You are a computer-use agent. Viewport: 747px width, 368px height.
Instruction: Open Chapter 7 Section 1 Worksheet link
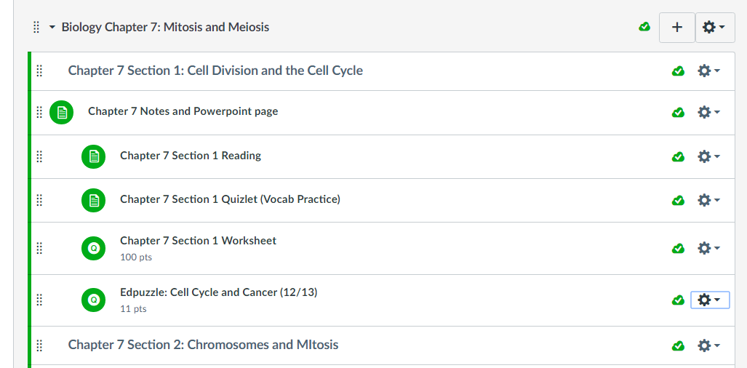click(x=198, y=241)
